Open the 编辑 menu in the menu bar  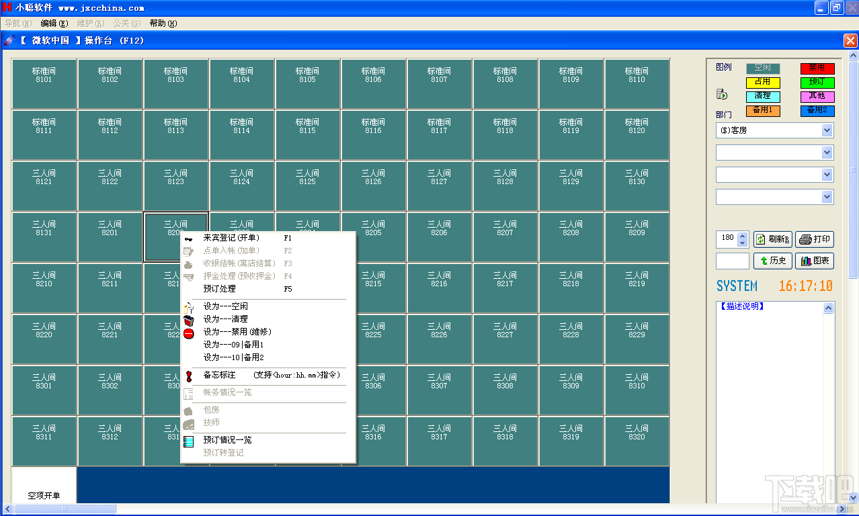[x=54, y=23]
